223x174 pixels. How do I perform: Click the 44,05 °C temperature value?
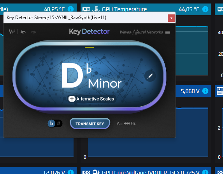pos(189,9)
